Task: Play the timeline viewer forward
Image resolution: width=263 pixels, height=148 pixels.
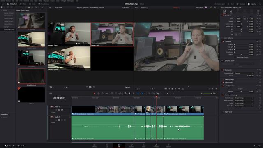Action: coord(175,89)
